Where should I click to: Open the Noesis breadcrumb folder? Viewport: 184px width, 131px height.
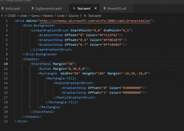pos(48,16)
